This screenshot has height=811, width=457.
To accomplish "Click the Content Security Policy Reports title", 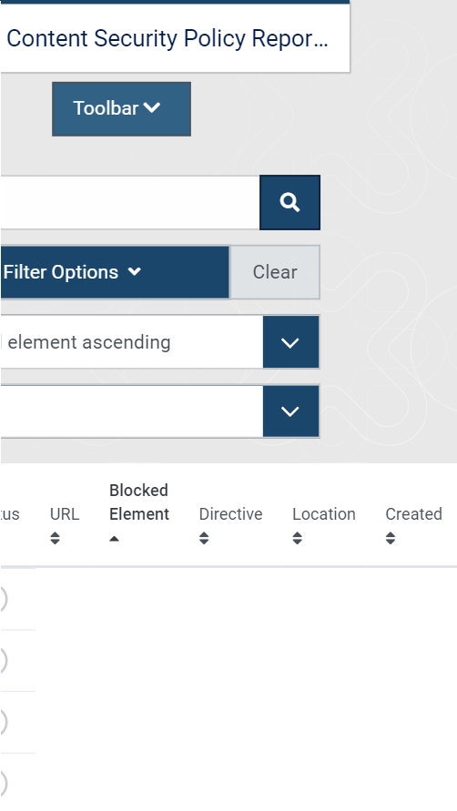I will pyautogui.click(x=168, y=39).
